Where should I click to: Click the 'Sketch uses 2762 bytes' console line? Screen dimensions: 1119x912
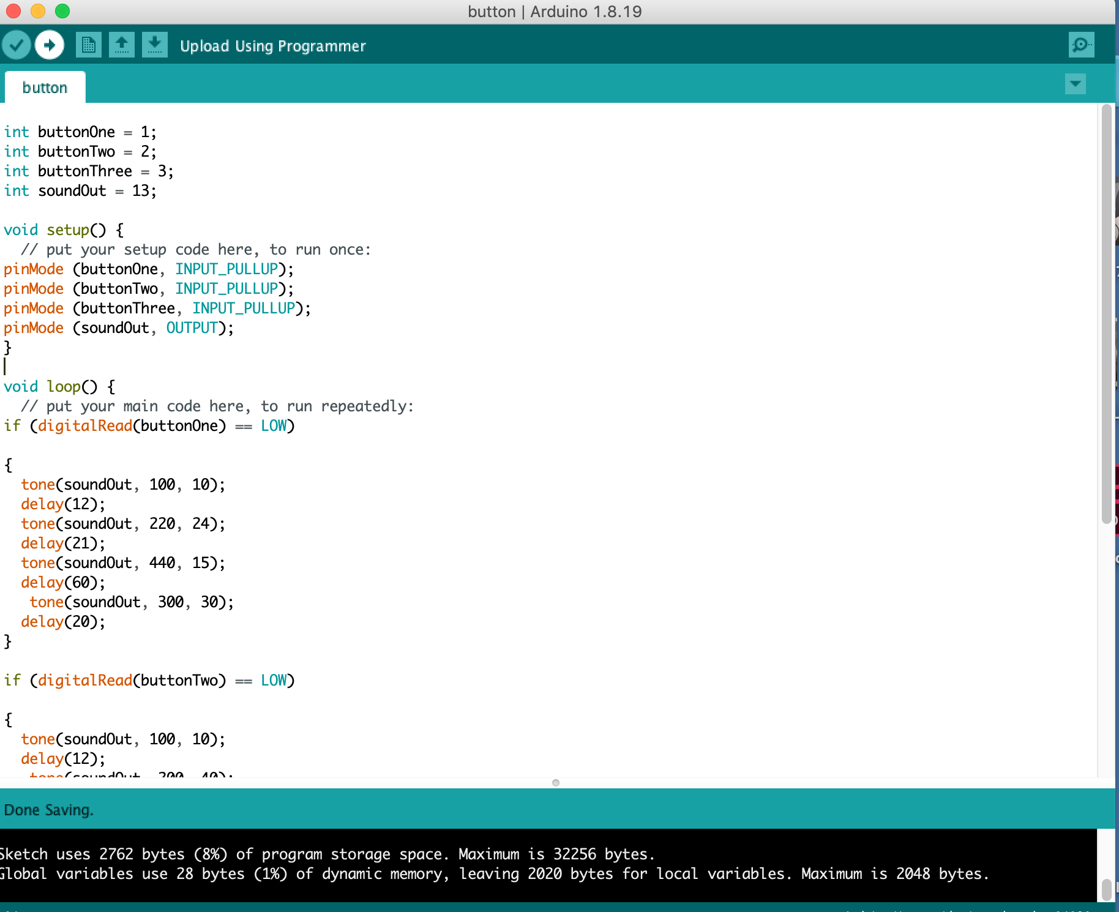327,854
